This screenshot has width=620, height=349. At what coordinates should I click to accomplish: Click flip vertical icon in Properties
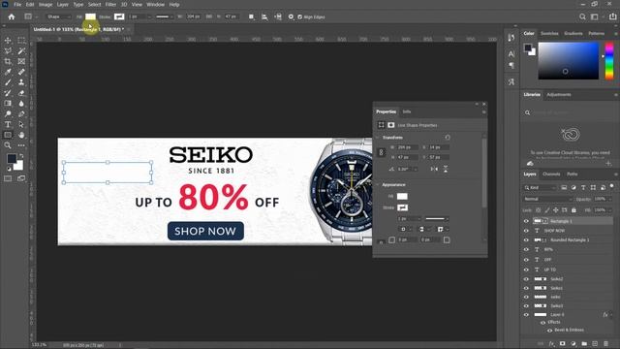[446, 169]
